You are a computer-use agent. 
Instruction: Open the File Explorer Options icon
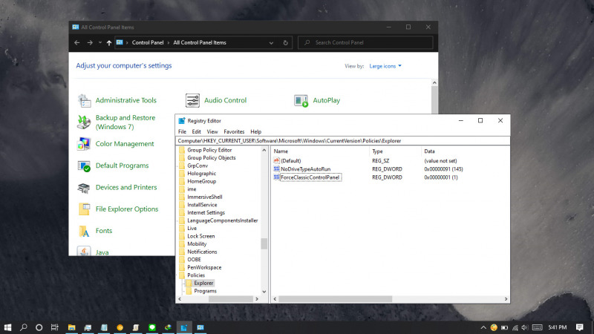click(84, 209)
